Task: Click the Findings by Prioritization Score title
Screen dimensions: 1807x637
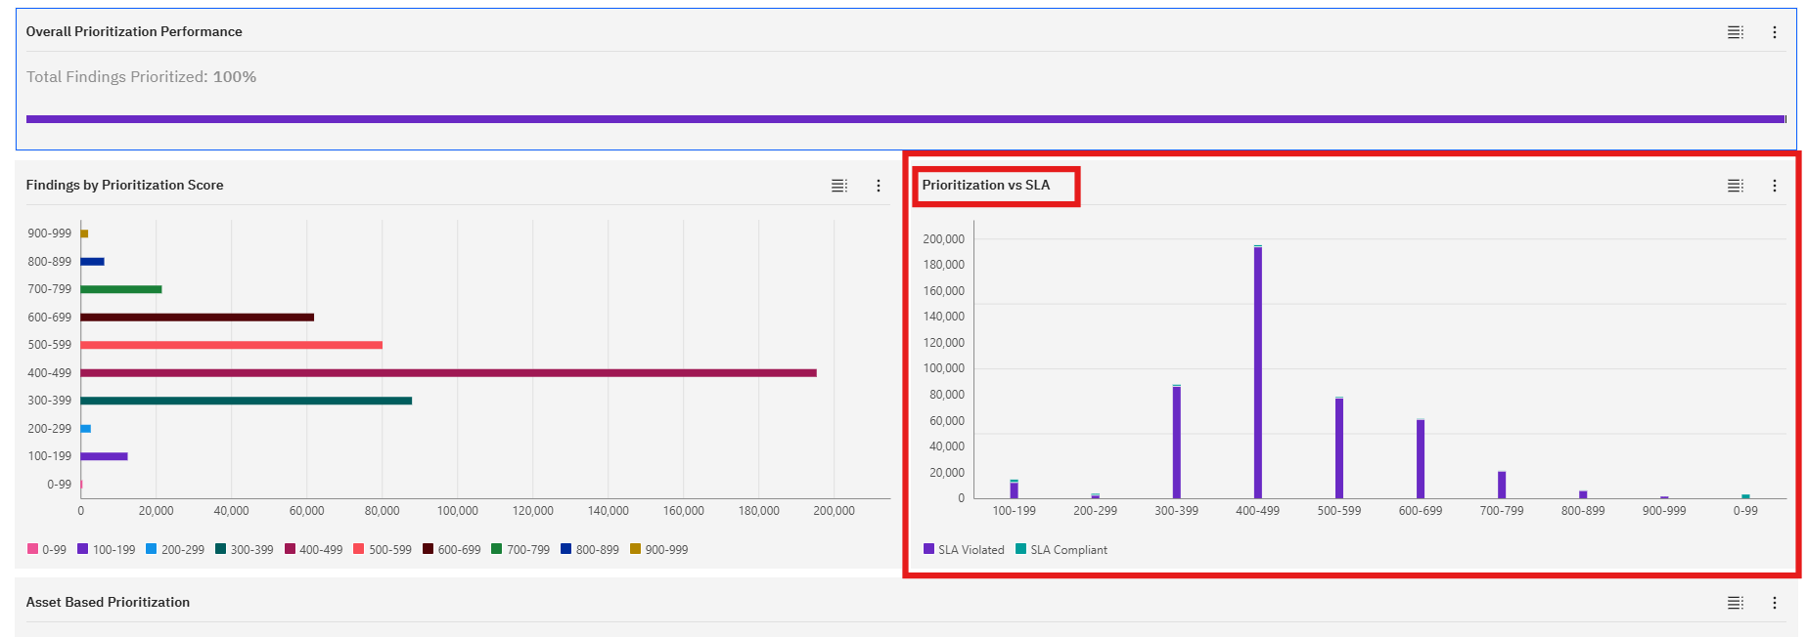Action: pos(124,186)
